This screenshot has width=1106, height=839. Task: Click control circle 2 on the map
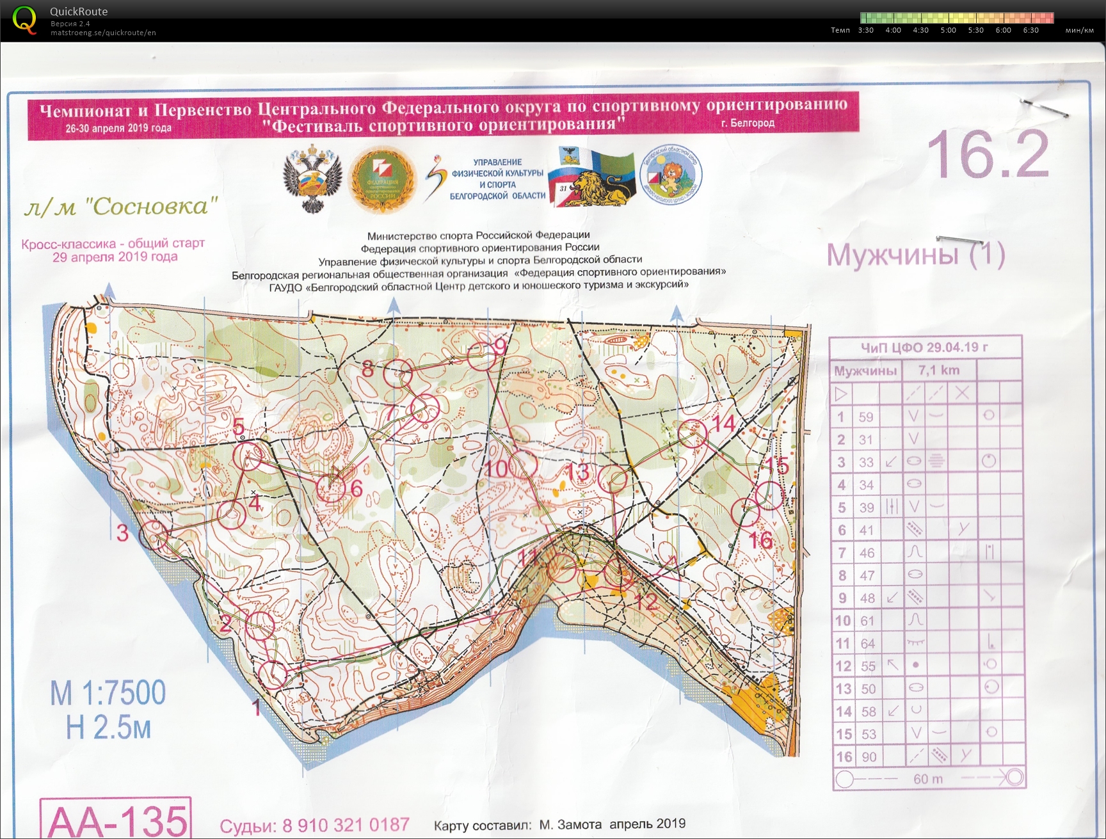click(260, 626)
